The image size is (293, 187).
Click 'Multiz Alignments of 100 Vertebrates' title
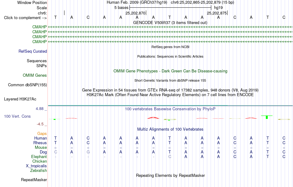tap(170, 129)
